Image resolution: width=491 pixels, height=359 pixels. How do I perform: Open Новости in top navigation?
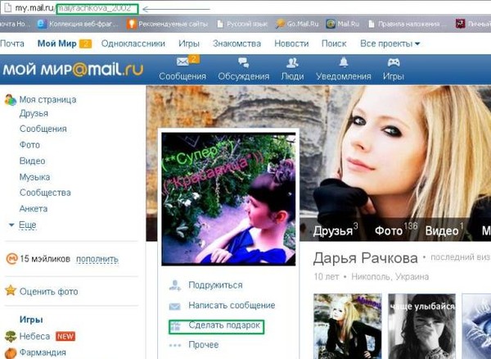point(291,43)
